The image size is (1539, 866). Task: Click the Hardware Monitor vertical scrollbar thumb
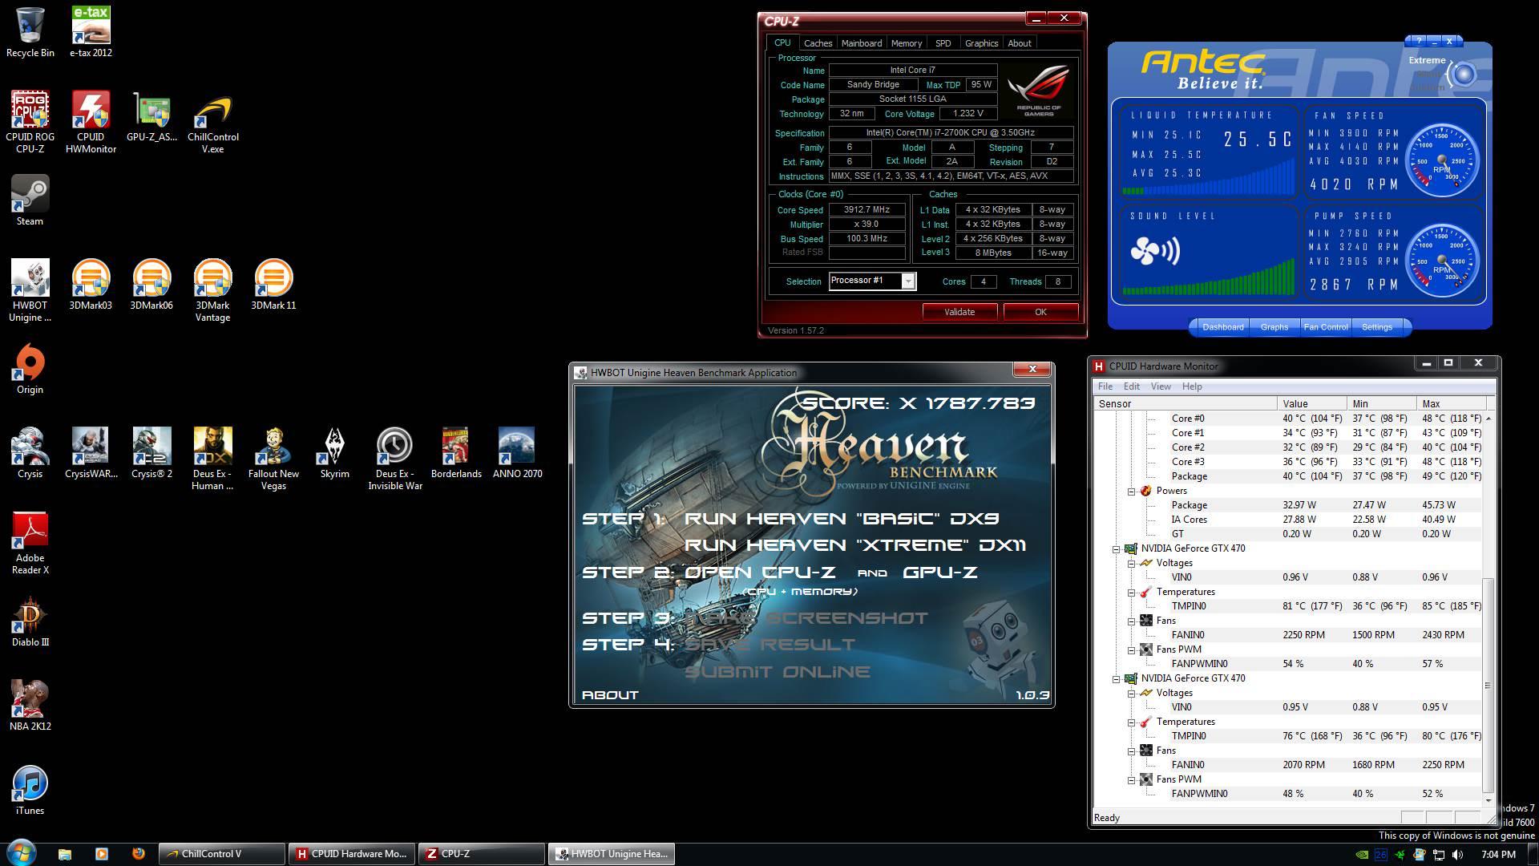1489,686
